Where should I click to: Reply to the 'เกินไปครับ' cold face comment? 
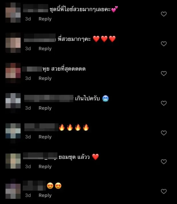(45, 108)
